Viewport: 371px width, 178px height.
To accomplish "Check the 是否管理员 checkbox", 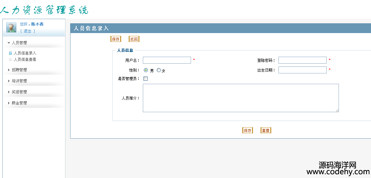I will [x=145, y=78].
